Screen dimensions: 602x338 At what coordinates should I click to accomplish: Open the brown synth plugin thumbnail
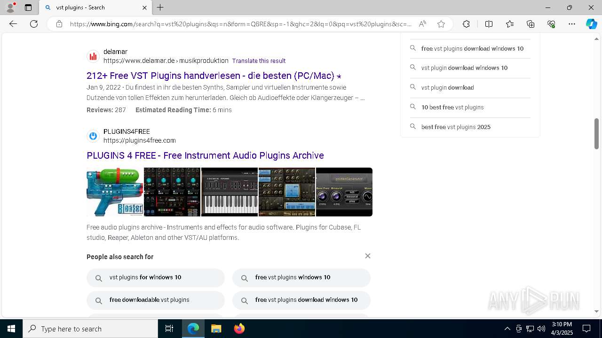287,192
